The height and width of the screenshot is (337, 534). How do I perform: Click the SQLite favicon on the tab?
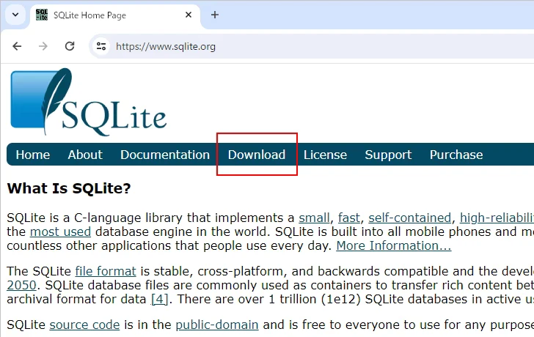42,15
